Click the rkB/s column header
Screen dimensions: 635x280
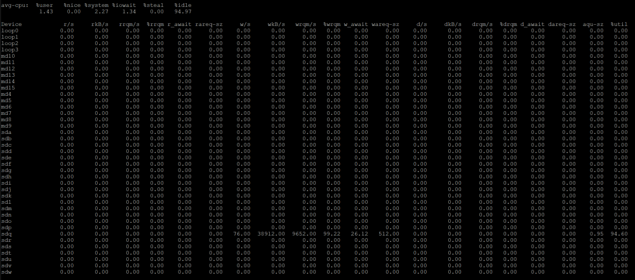coord(100,24)
